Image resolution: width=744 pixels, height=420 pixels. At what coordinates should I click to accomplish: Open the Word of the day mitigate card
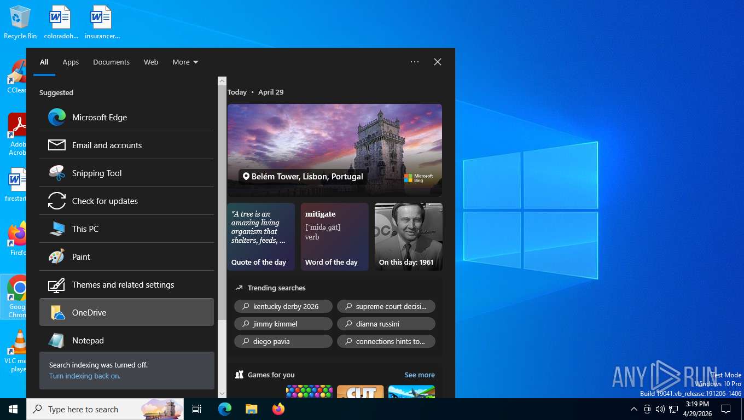click(335, 237)
